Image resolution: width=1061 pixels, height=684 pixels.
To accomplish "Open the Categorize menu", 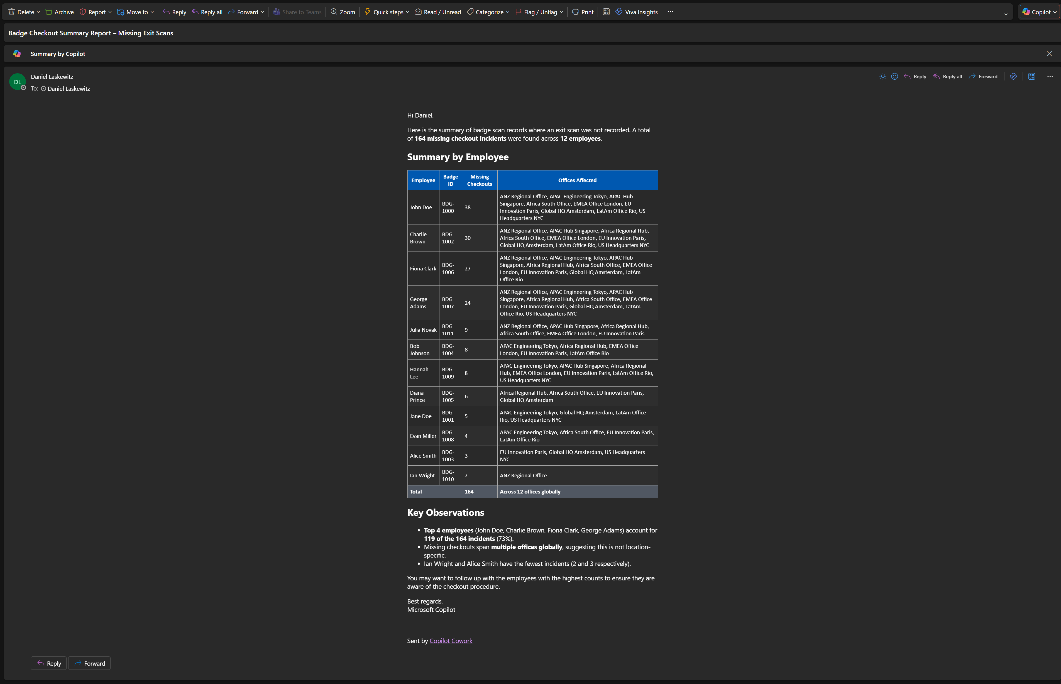I will 487,11.
